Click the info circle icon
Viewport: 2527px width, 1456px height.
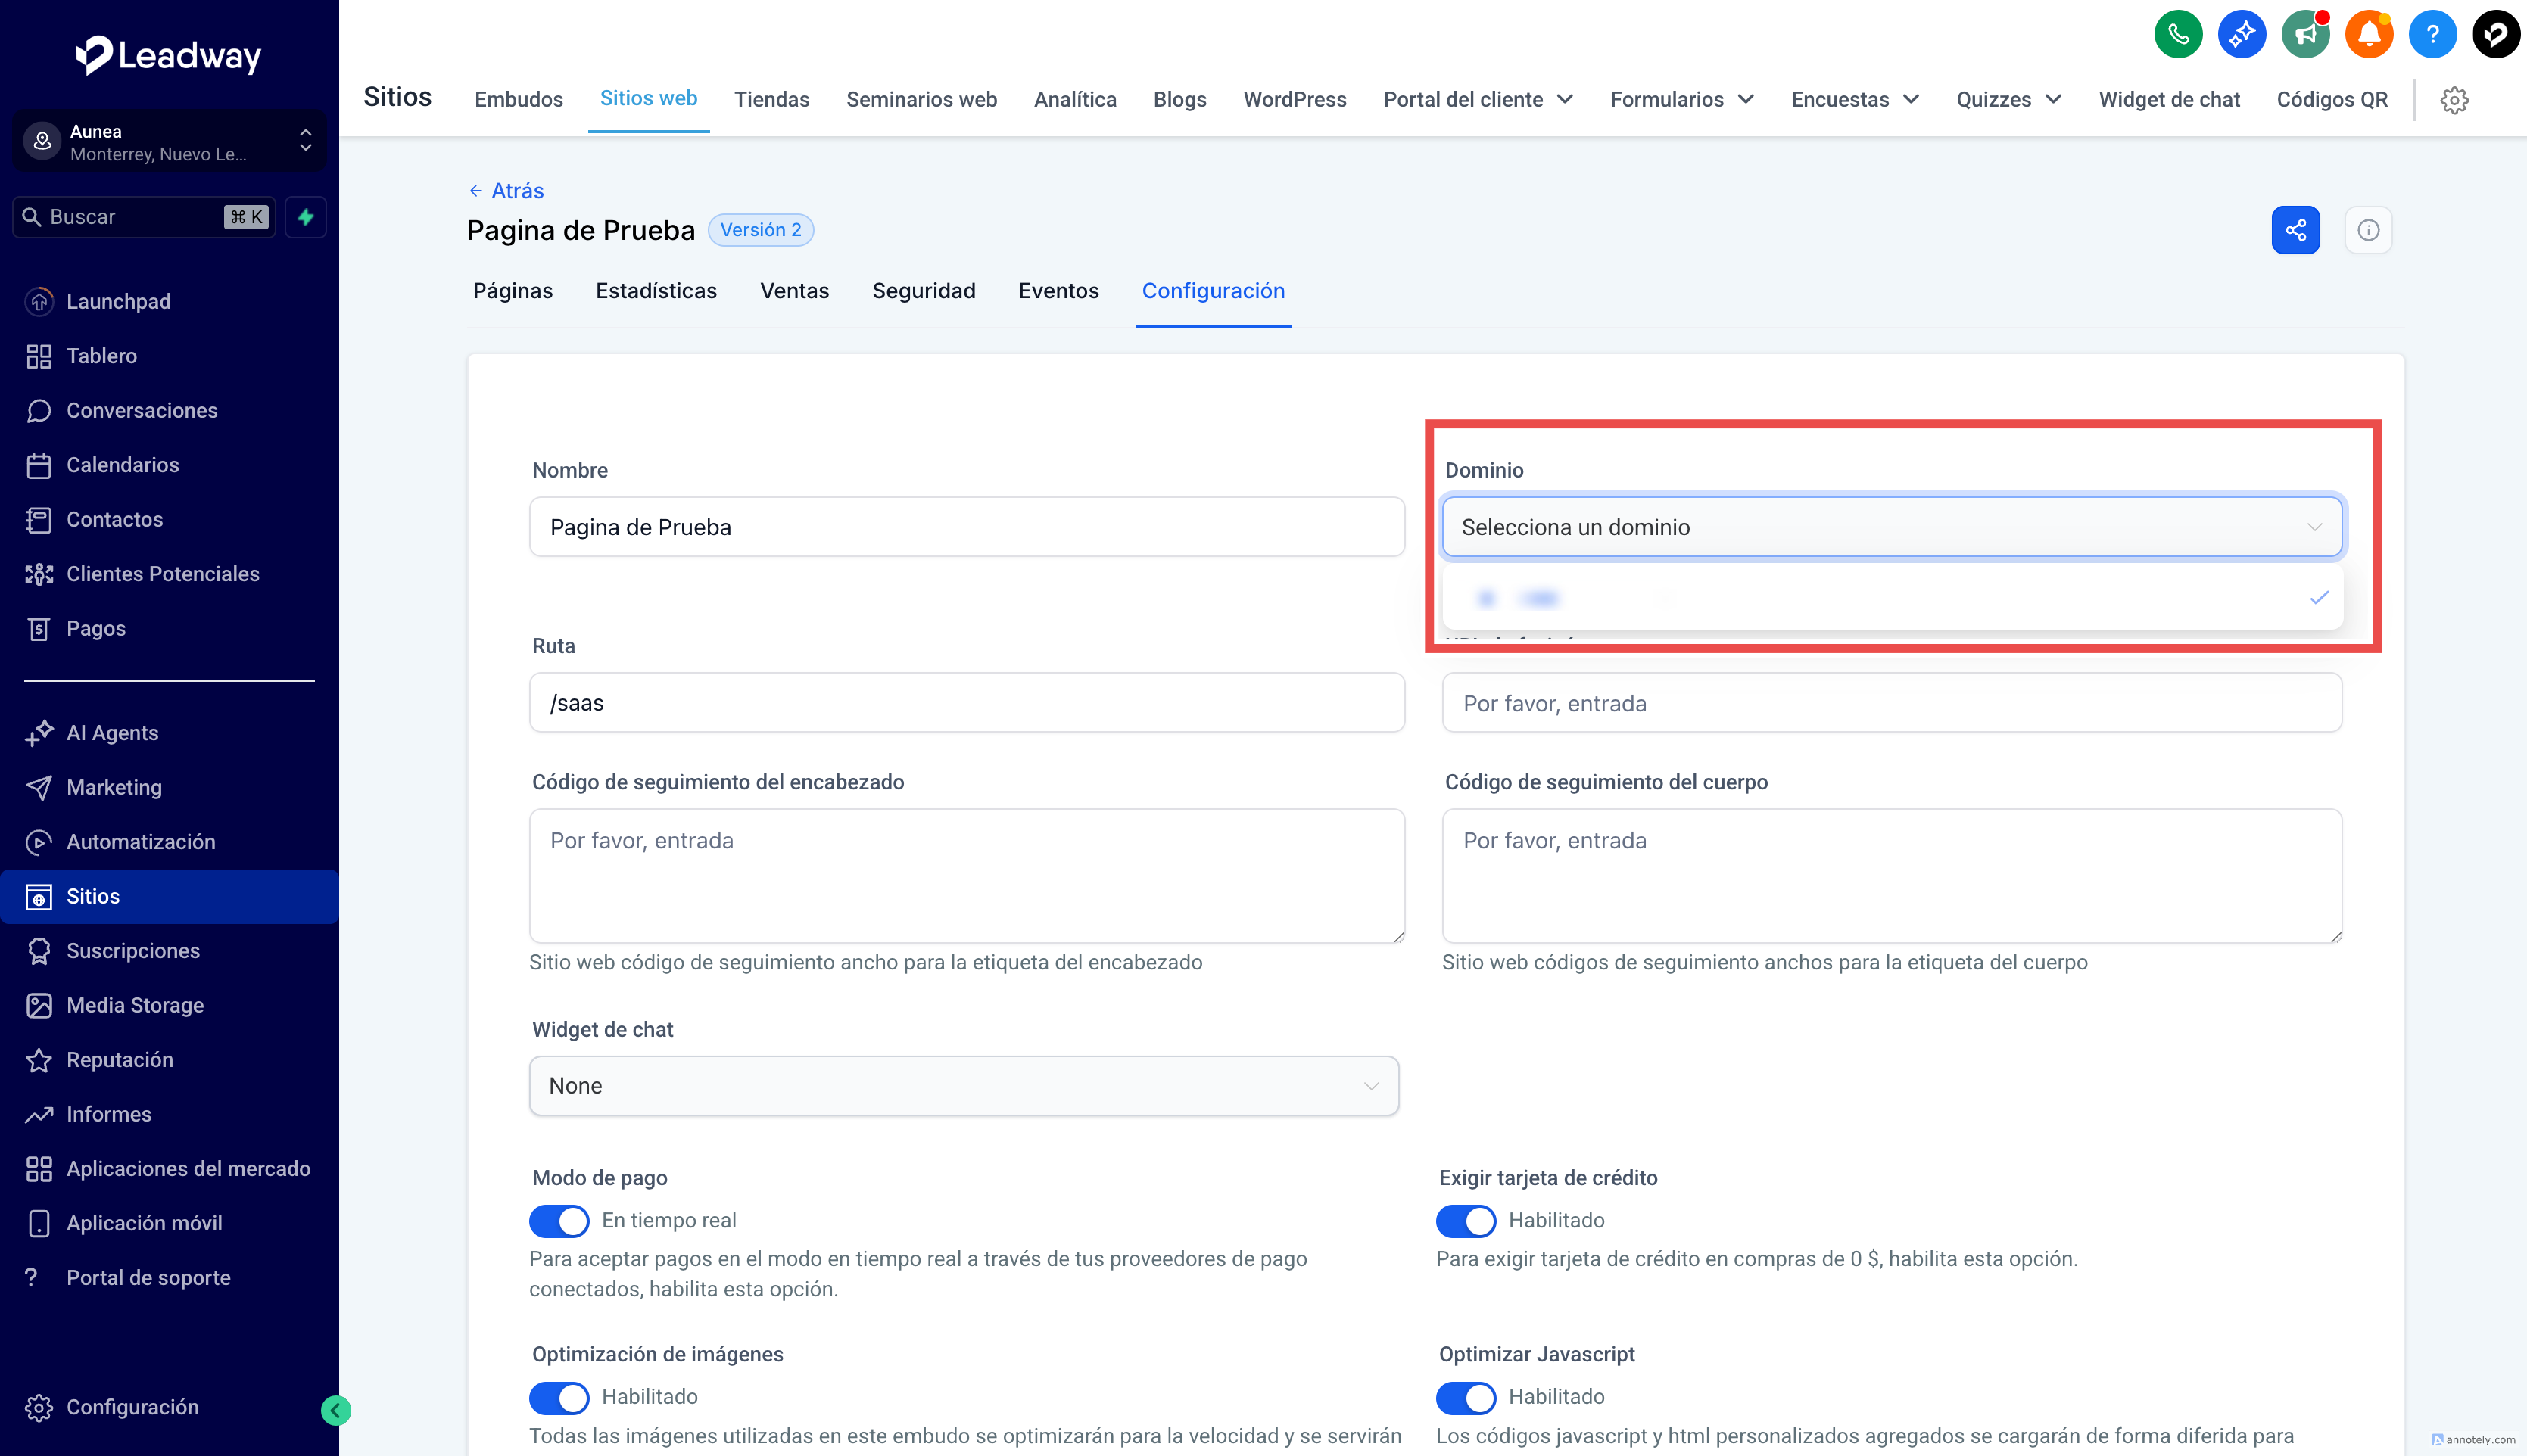pos(2367,230)
